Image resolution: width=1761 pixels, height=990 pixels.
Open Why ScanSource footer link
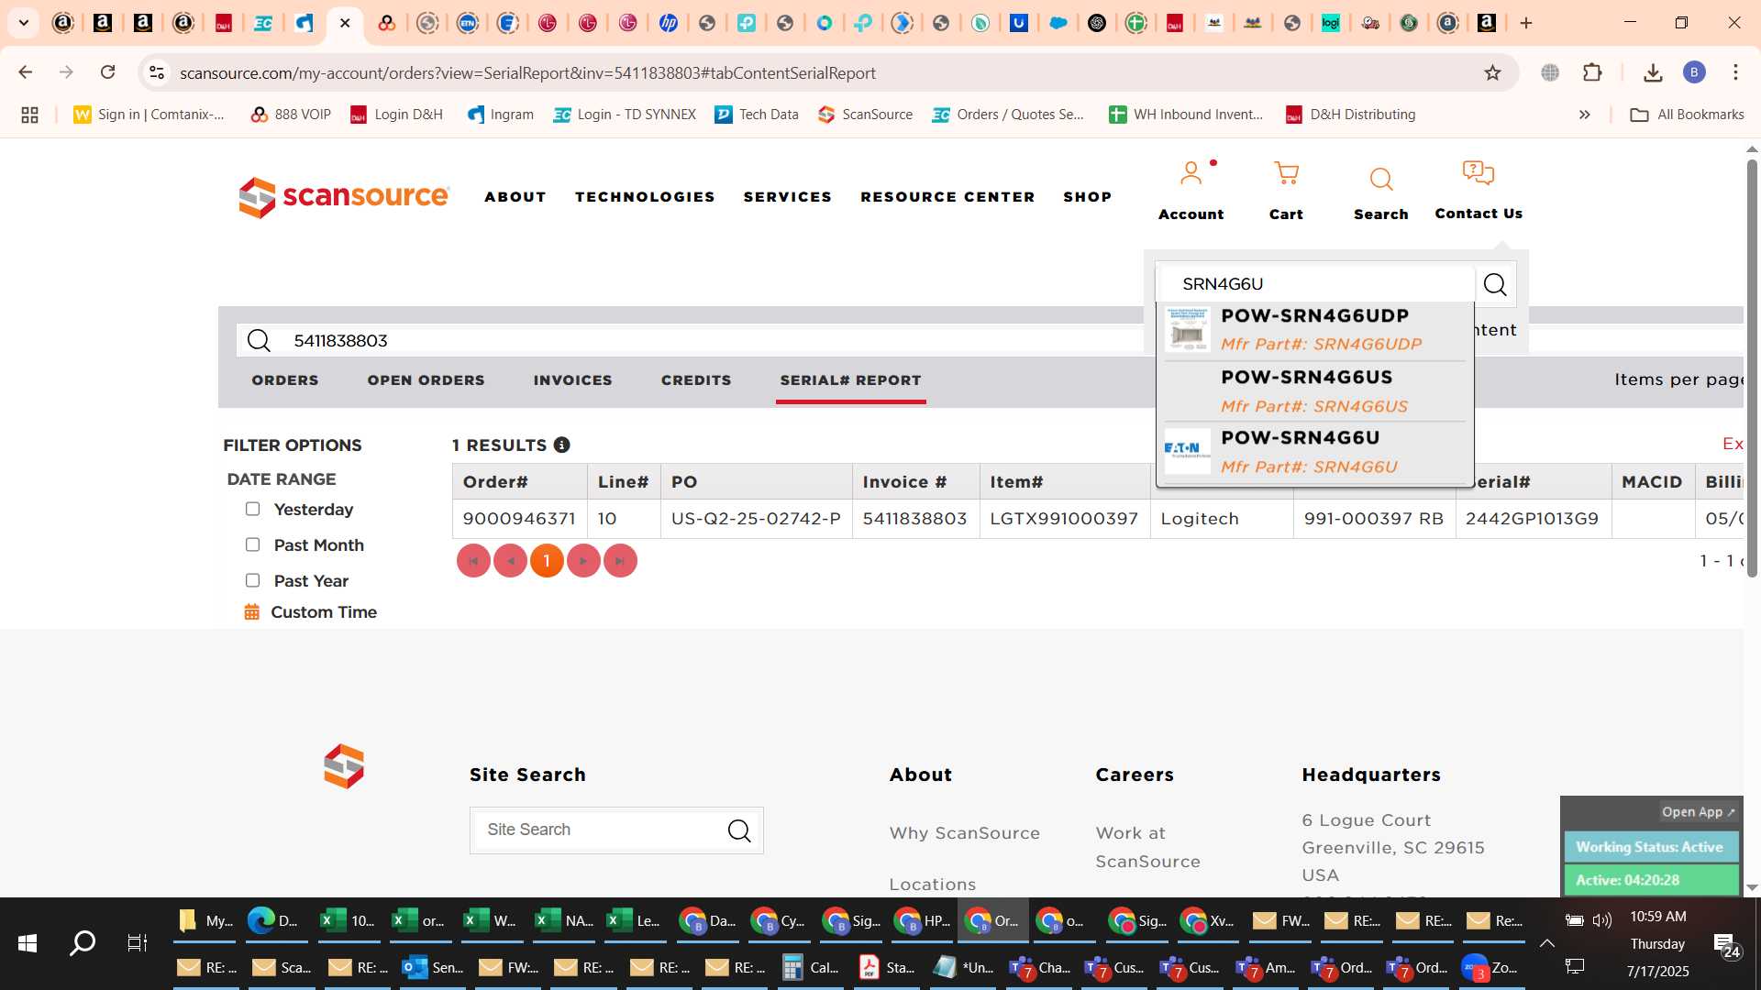point(964,833)
